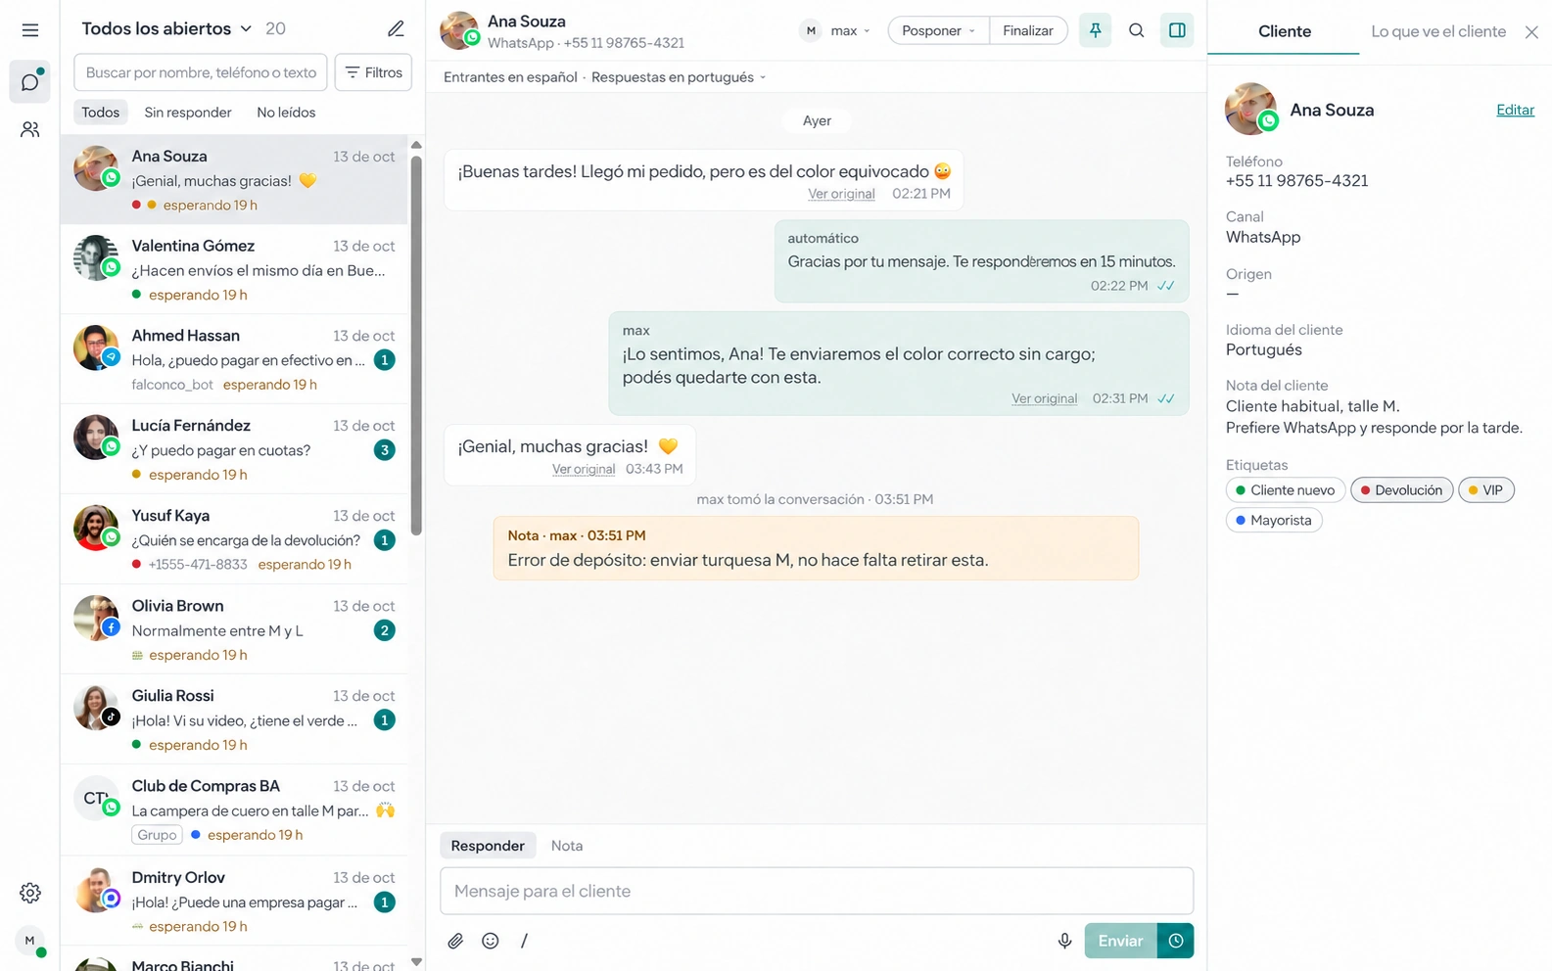Screen dimensions: 1552x971
Task: Switch to Lo que ve el cliente tab
Action: pyautogui.click(x=1437, y=31)
